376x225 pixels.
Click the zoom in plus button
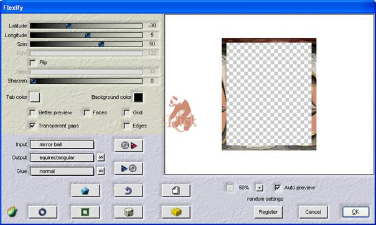[x=259, y=188]
